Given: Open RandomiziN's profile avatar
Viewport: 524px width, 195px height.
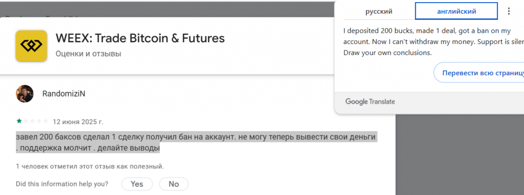Looking at the screenshot, I should [25, 93].
